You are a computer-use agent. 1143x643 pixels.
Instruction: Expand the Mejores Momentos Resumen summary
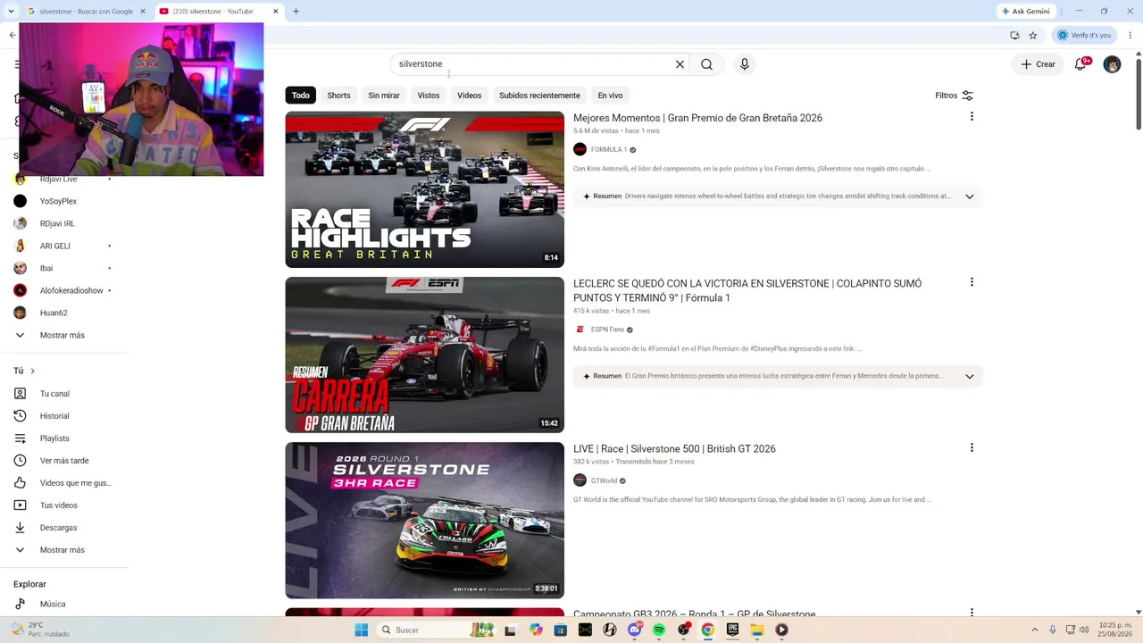pos(969,196)
